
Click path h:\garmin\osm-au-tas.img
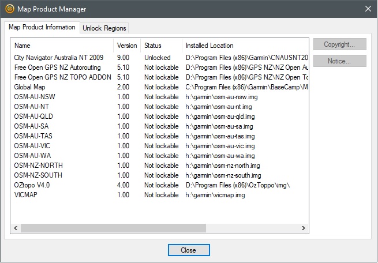(x=220, y=136)
